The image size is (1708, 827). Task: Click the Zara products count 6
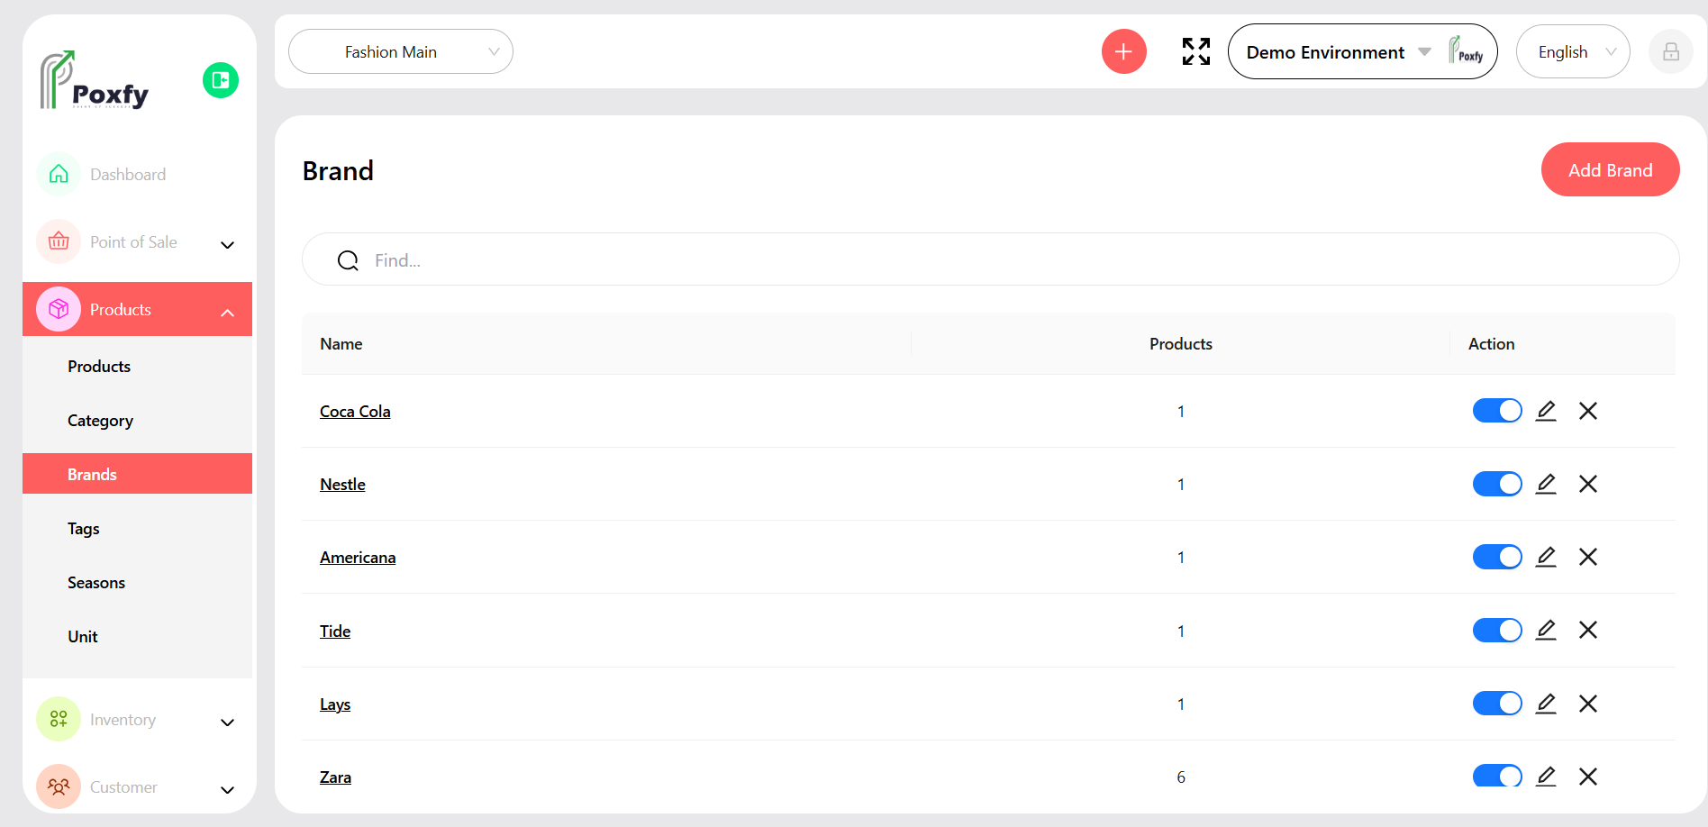point(1181,777)
